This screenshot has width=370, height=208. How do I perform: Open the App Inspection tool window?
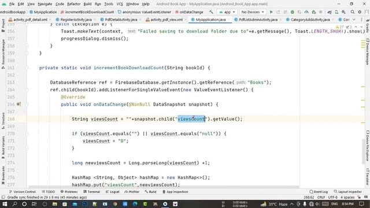point(175,192)
